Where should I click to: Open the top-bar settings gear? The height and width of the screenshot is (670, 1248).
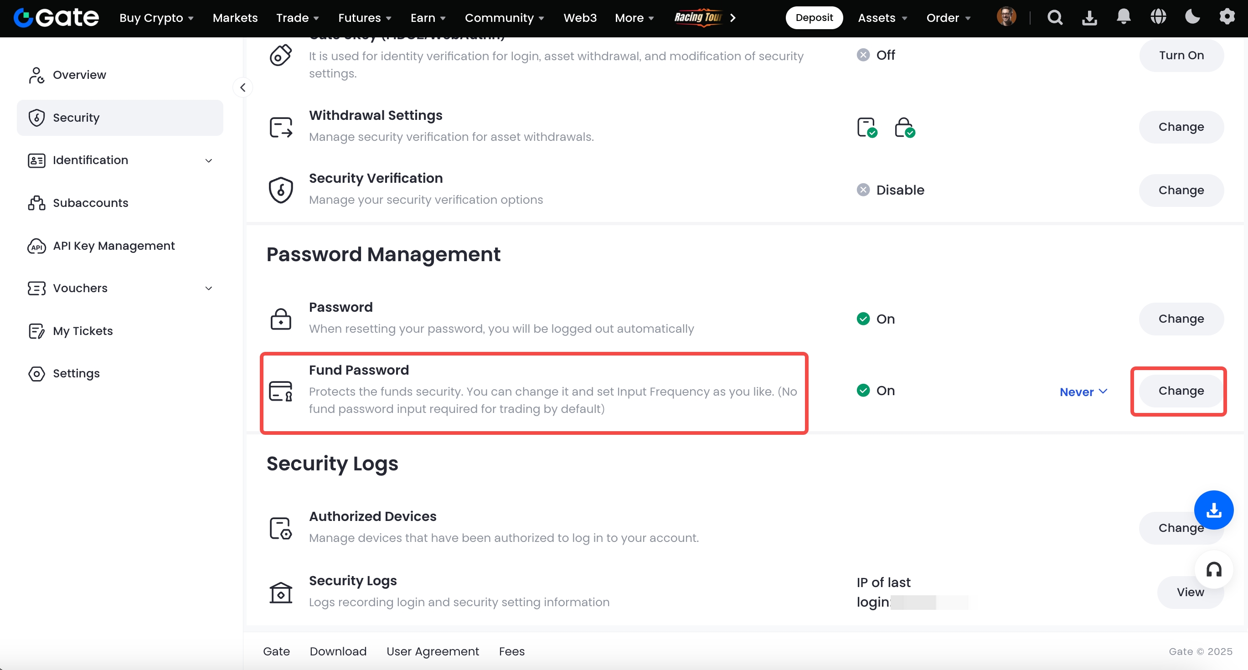point(1227,17)
